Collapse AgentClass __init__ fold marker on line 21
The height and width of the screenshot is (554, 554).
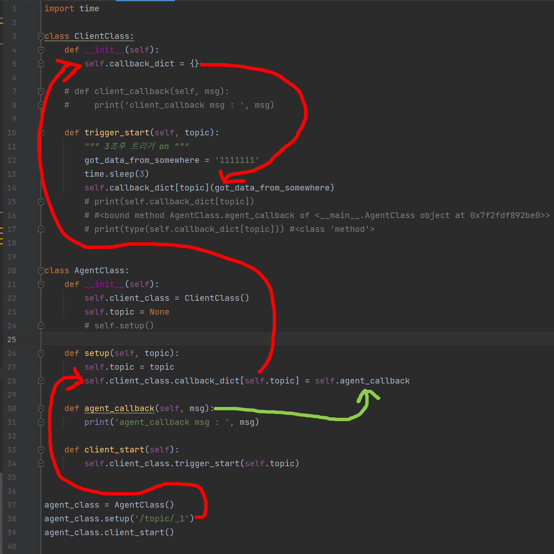41,285
